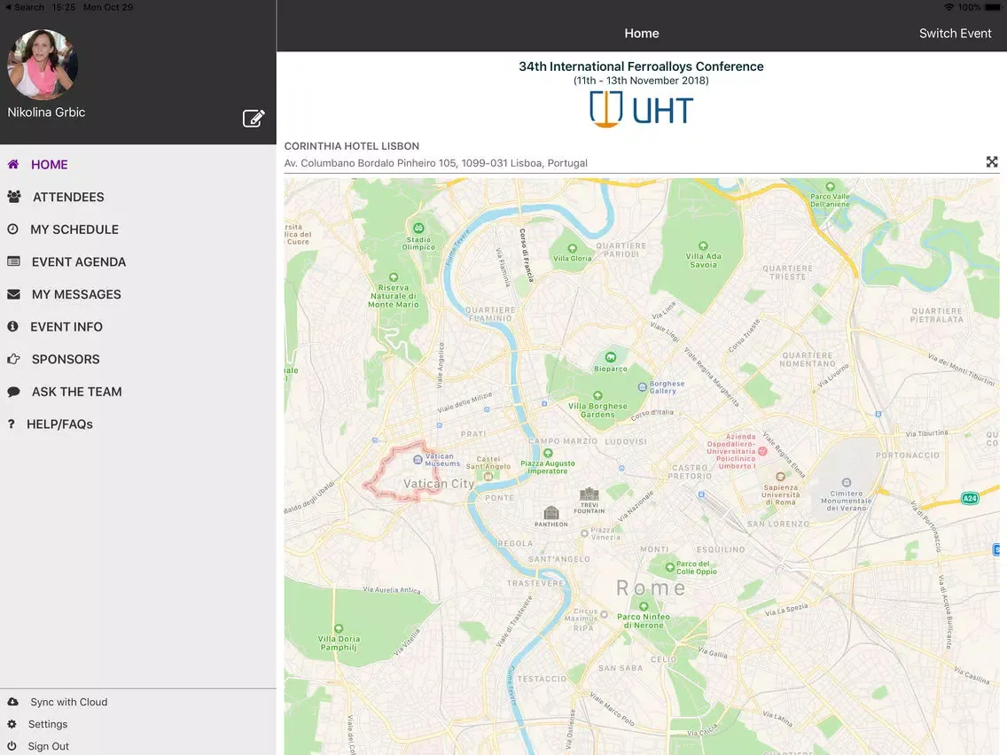Tap the Villa Doria Pamphilj marker

click(339, 628)
